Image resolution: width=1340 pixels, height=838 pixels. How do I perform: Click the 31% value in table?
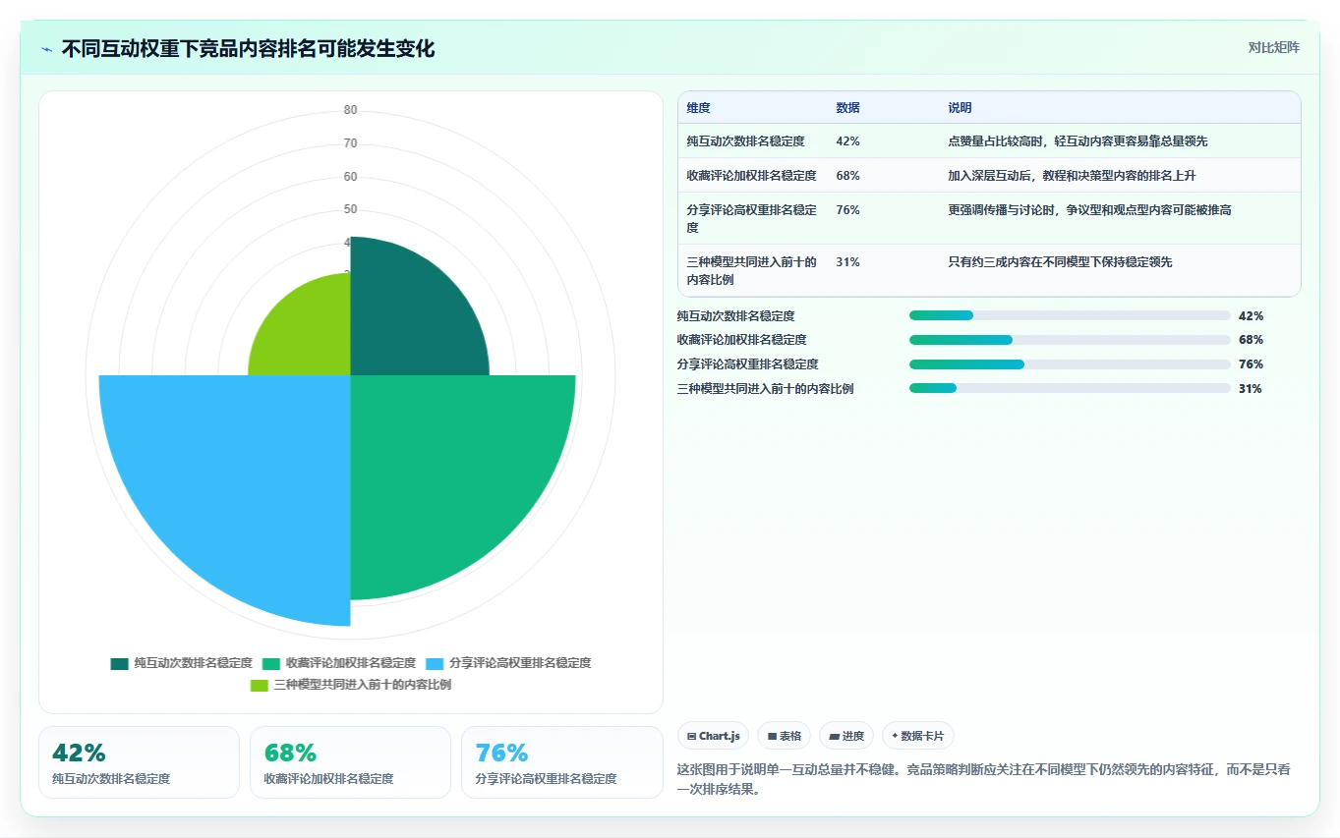pos(847,262)
